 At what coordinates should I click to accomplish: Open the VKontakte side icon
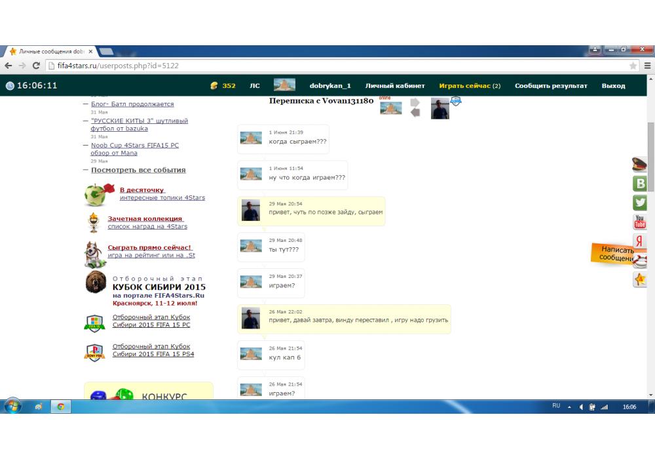point(640,184)
